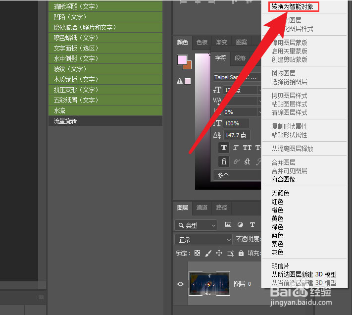Image resolution: width=352 pixels, height=315 pixels.
Task: Click lock image pixels brush icon
Action: [208, 253]
